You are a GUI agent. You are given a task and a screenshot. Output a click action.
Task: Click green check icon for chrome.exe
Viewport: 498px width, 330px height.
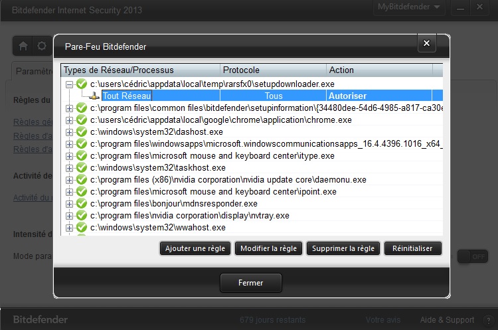coord(82,120)
